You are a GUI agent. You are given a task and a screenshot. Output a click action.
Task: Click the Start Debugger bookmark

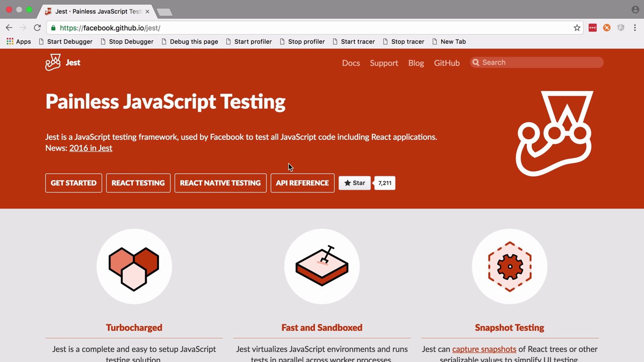(65, 42)
